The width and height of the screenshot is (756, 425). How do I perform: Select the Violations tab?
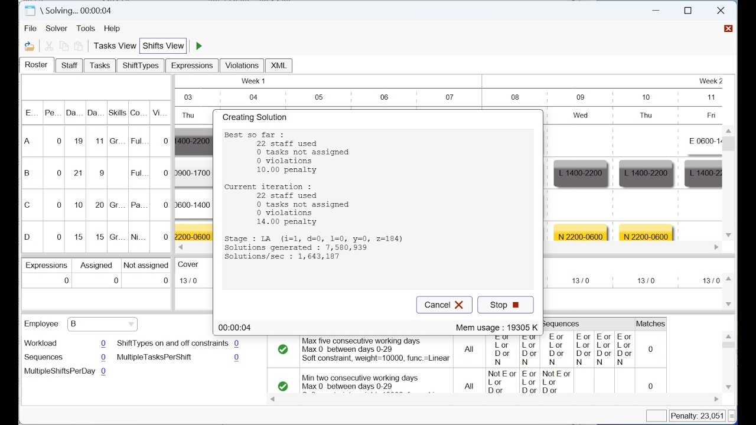(x=242, y=66)
